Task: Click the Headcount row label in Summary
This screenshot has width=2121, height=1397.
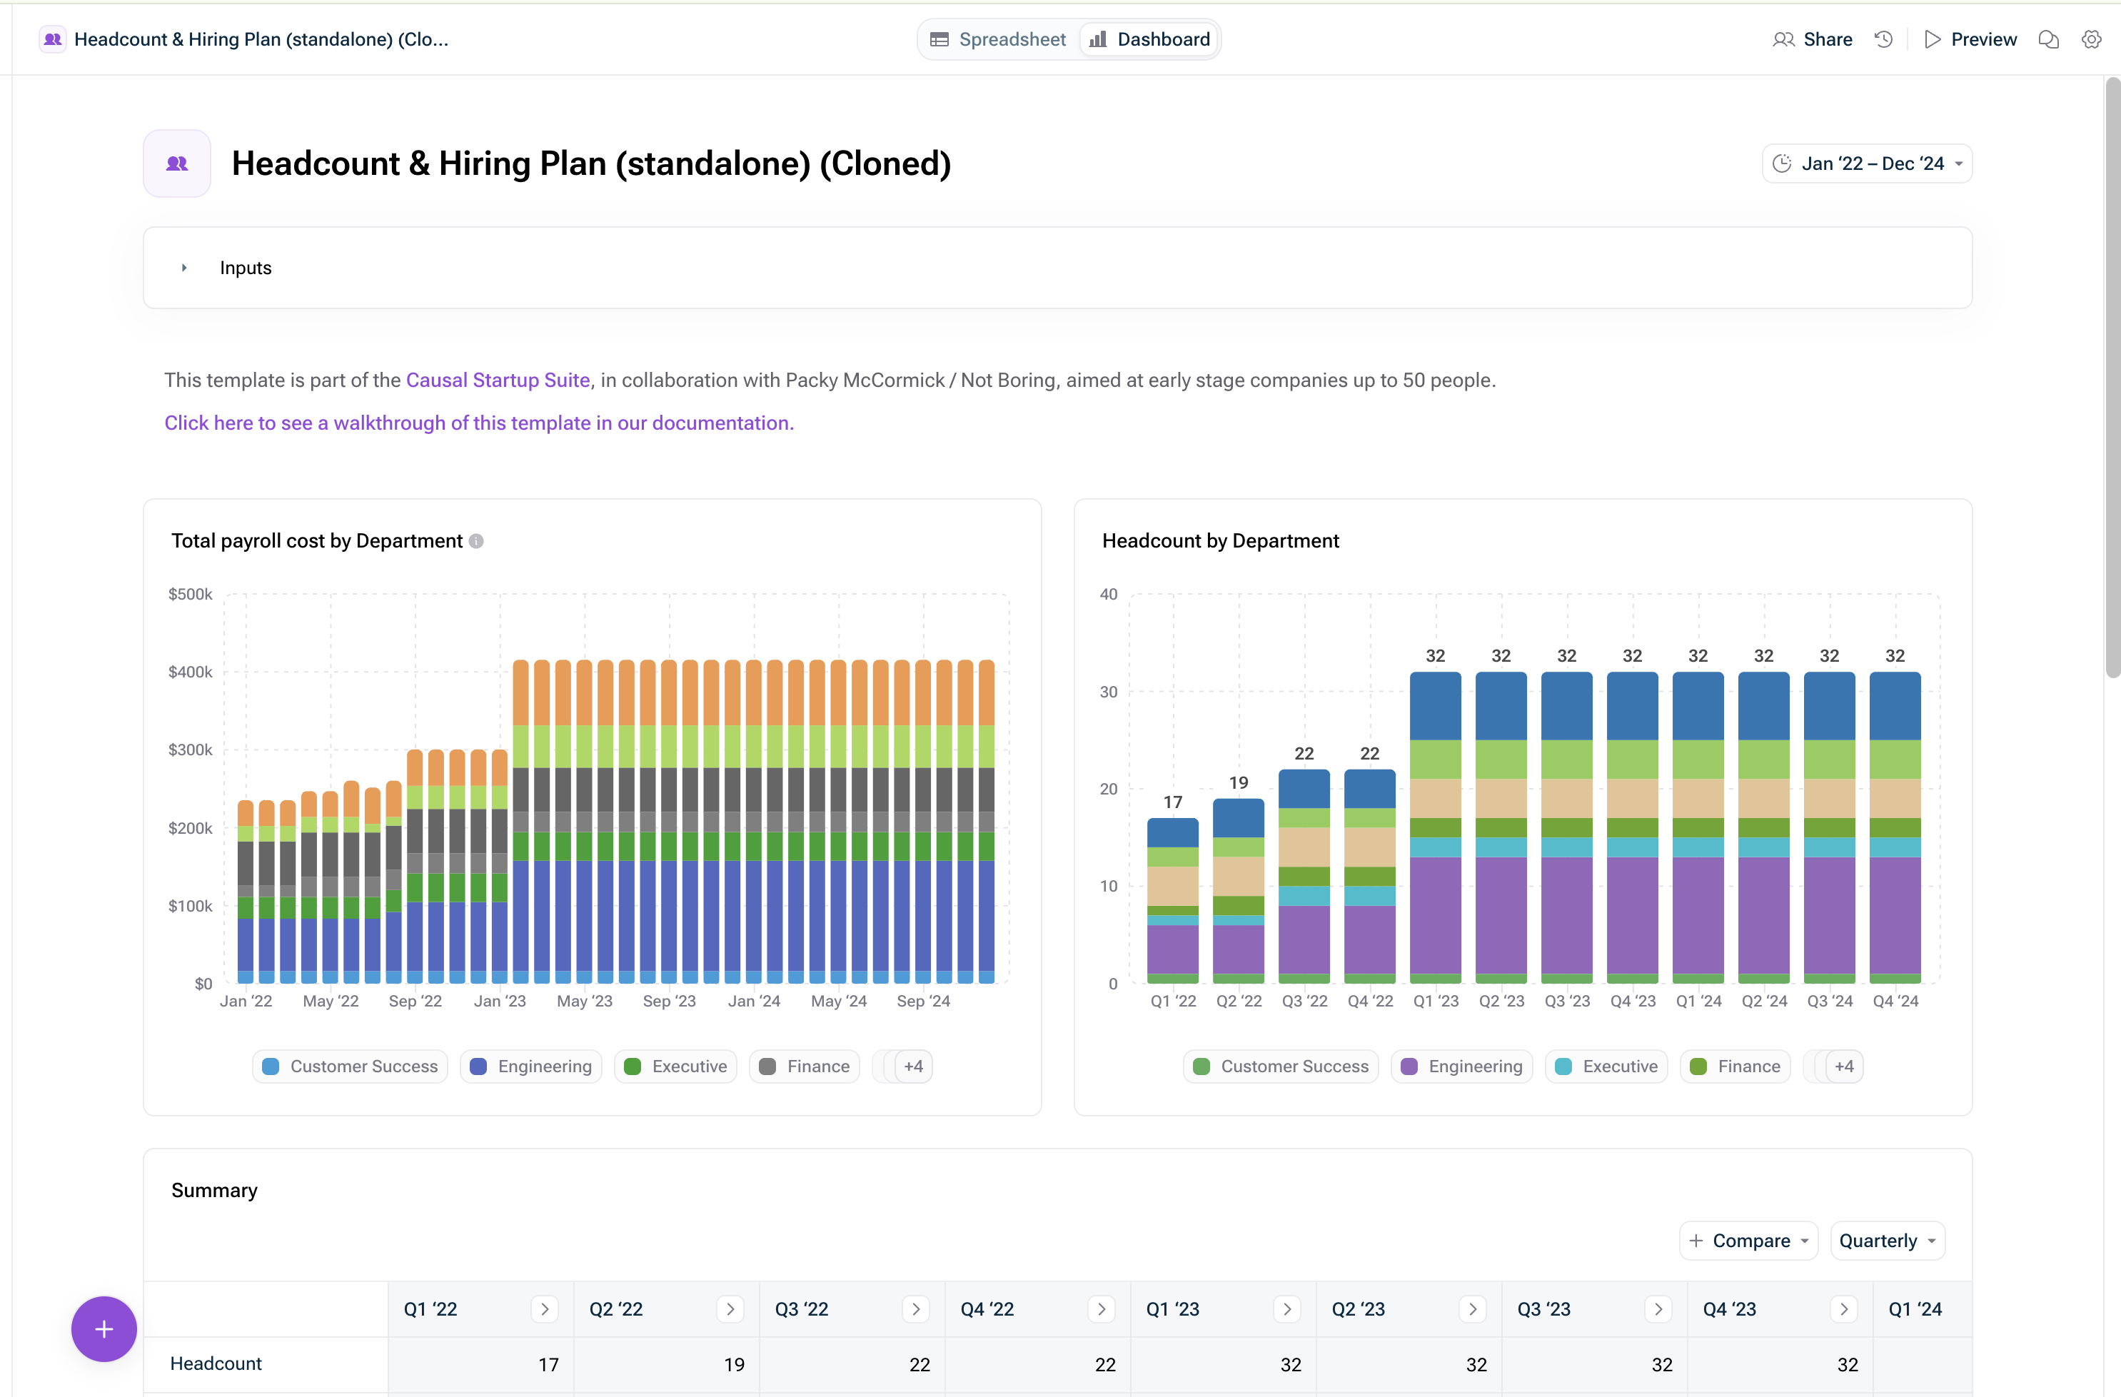Action: (216, 1363)
